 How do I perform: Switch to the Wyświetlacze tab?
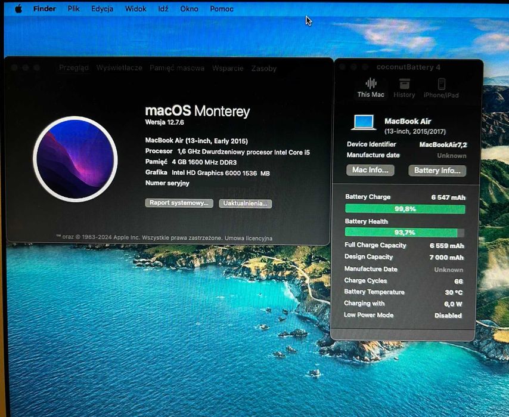119,68
